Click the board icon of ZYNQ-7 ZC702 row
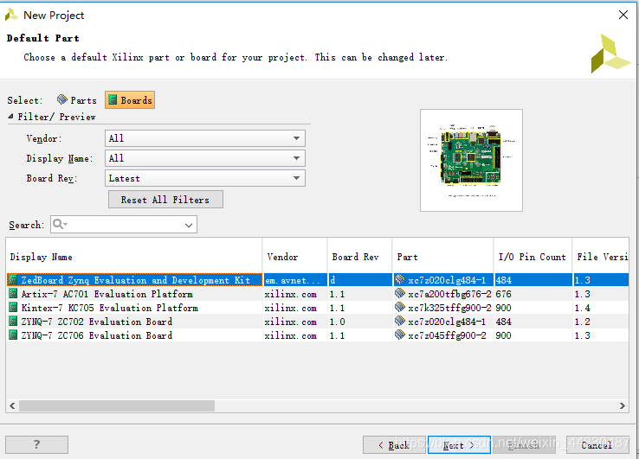Image resolution: width=639 pixels, height=459 pixels. 13,322
